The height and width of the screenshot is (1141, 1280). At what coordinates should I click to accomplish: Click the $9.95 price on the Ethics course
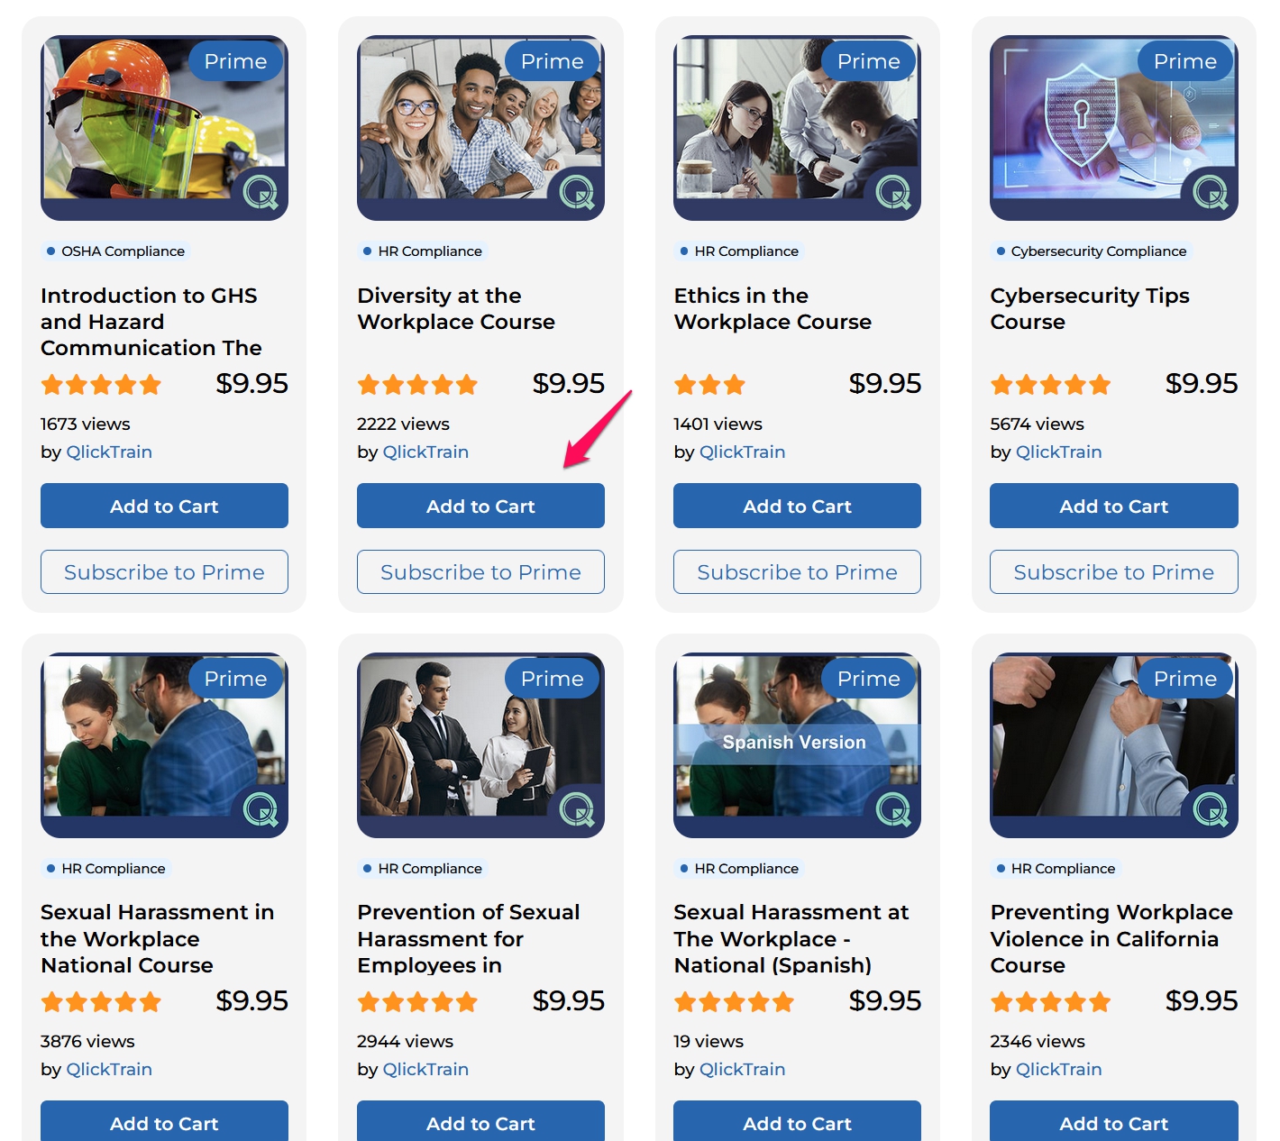885,383
